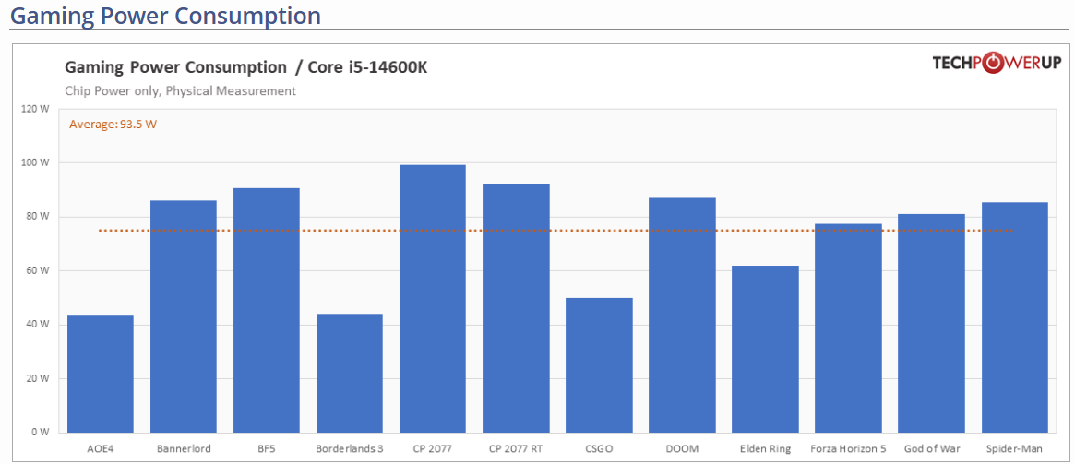The height and width of the screenshot is (464, 1075).
Task: Click the 'AOE4' x-axis label
Action: [x=100, y=449]
